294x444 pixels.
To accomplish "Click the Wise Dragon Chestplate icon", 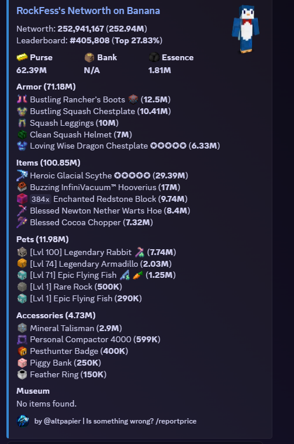I will tap(22, 146).
